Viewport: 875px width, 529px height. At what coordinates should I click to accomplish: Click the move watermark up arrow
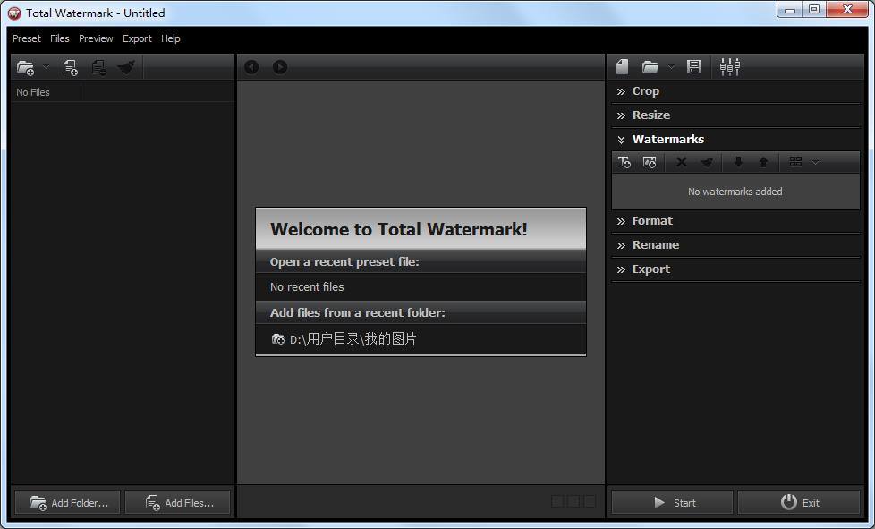[x=763, y=162]
